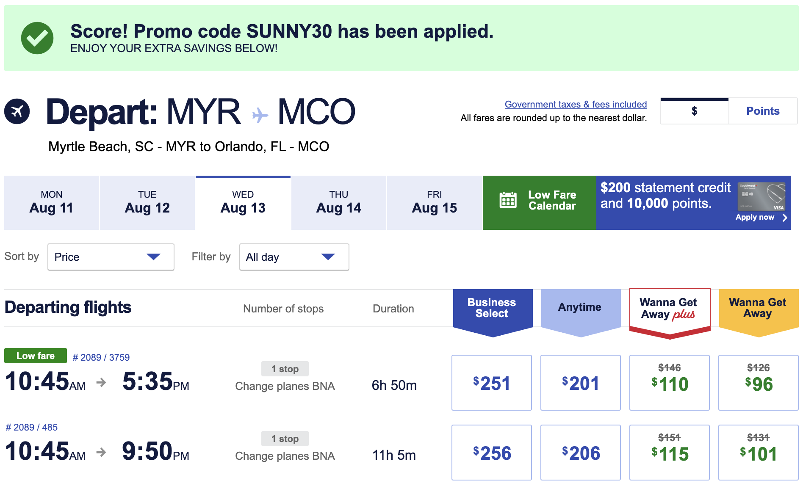The height and width of the screenshot is (486, 803).
Task: Choose the $201 Anytime fare
Action: (581, 383)
